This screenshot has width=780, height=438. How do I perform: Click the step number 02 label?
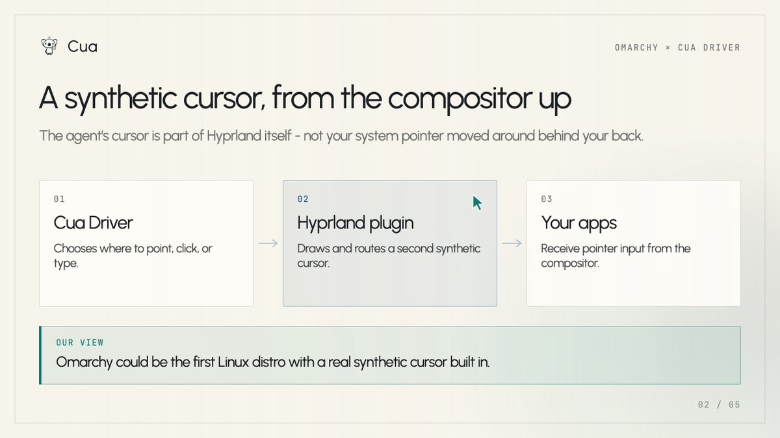(x=303, y=199)
